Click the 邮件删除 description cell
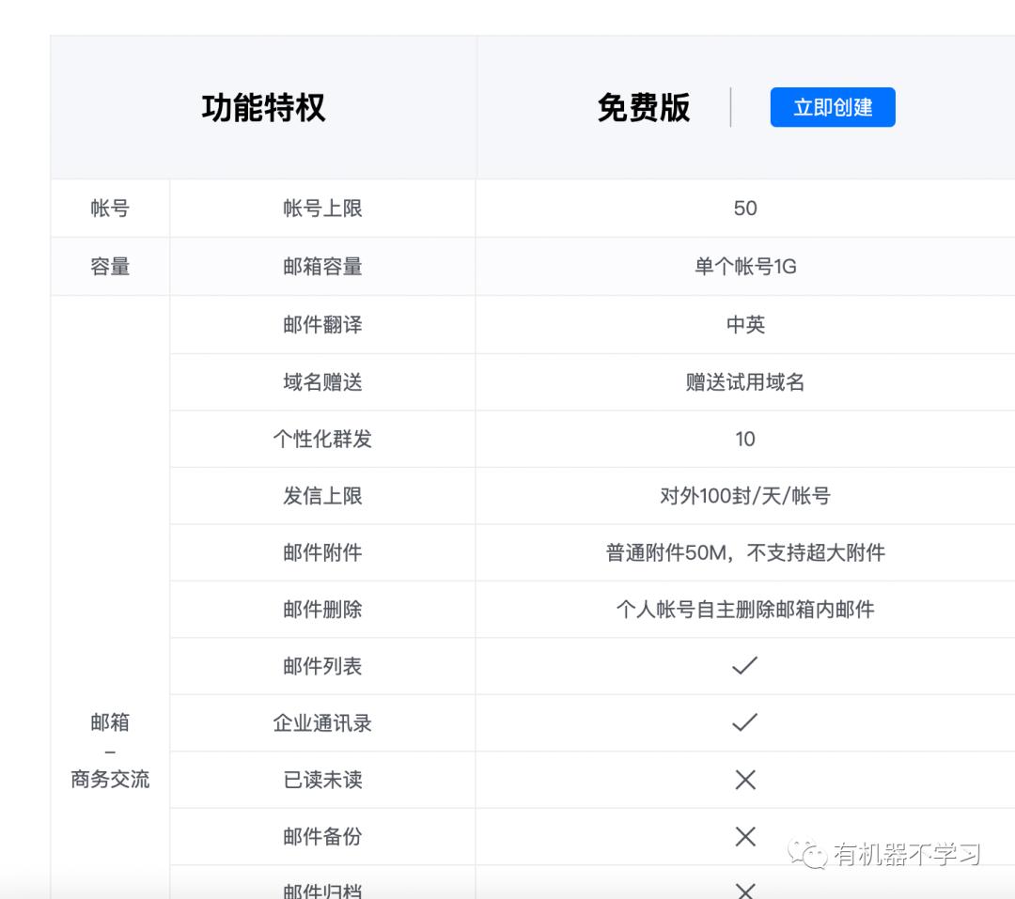 pos(744,609)
